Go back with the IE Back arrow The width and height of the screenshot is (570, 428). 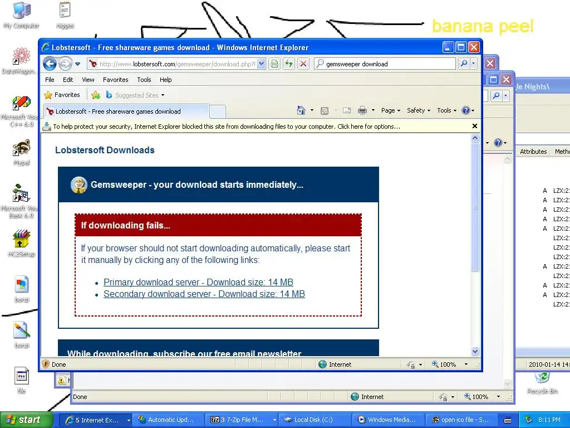(x=50, y=64)
